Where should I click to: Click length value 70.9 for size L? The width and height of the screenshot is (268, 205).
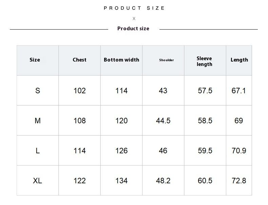(x=239, y=151)
